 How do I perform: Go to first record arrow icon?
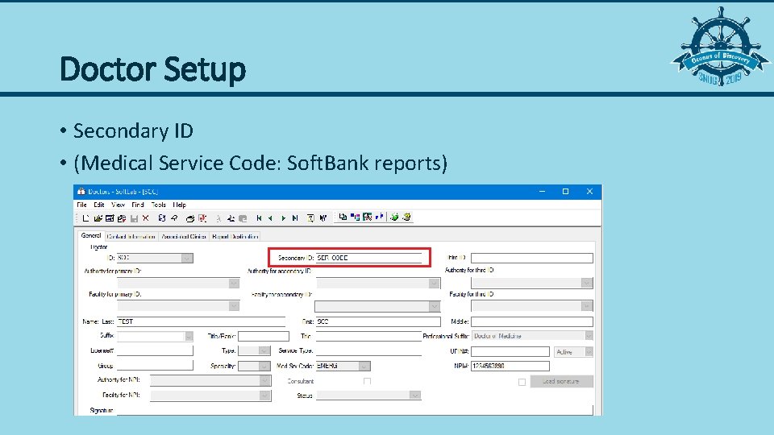259,218
